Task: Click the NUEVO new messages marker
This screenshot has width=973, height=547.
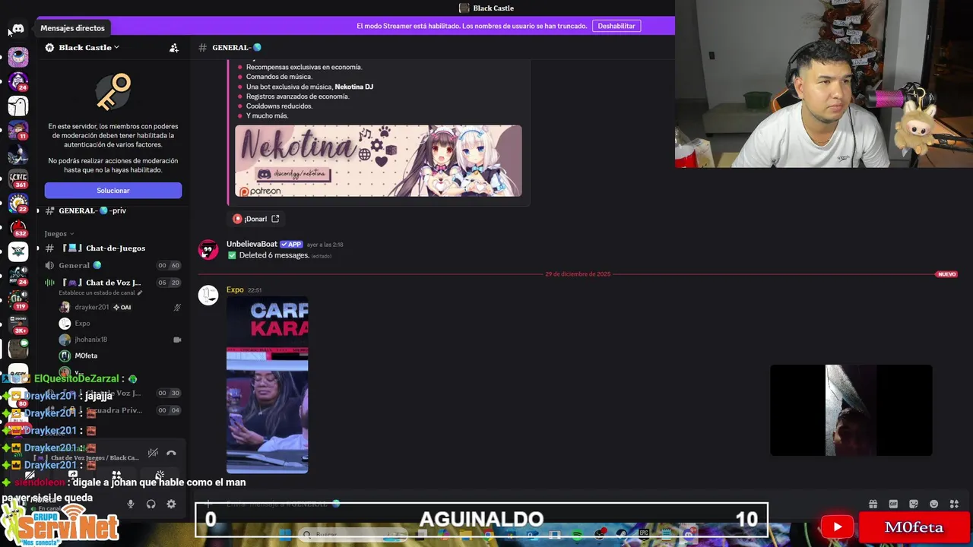Action: point(946,274)
